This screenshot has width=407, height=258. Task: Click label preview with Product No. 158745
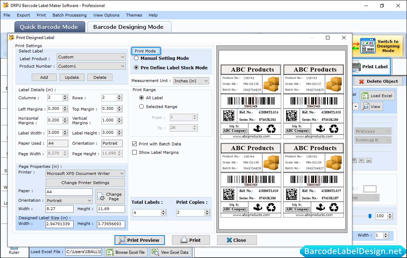click(x=314, y=180)
